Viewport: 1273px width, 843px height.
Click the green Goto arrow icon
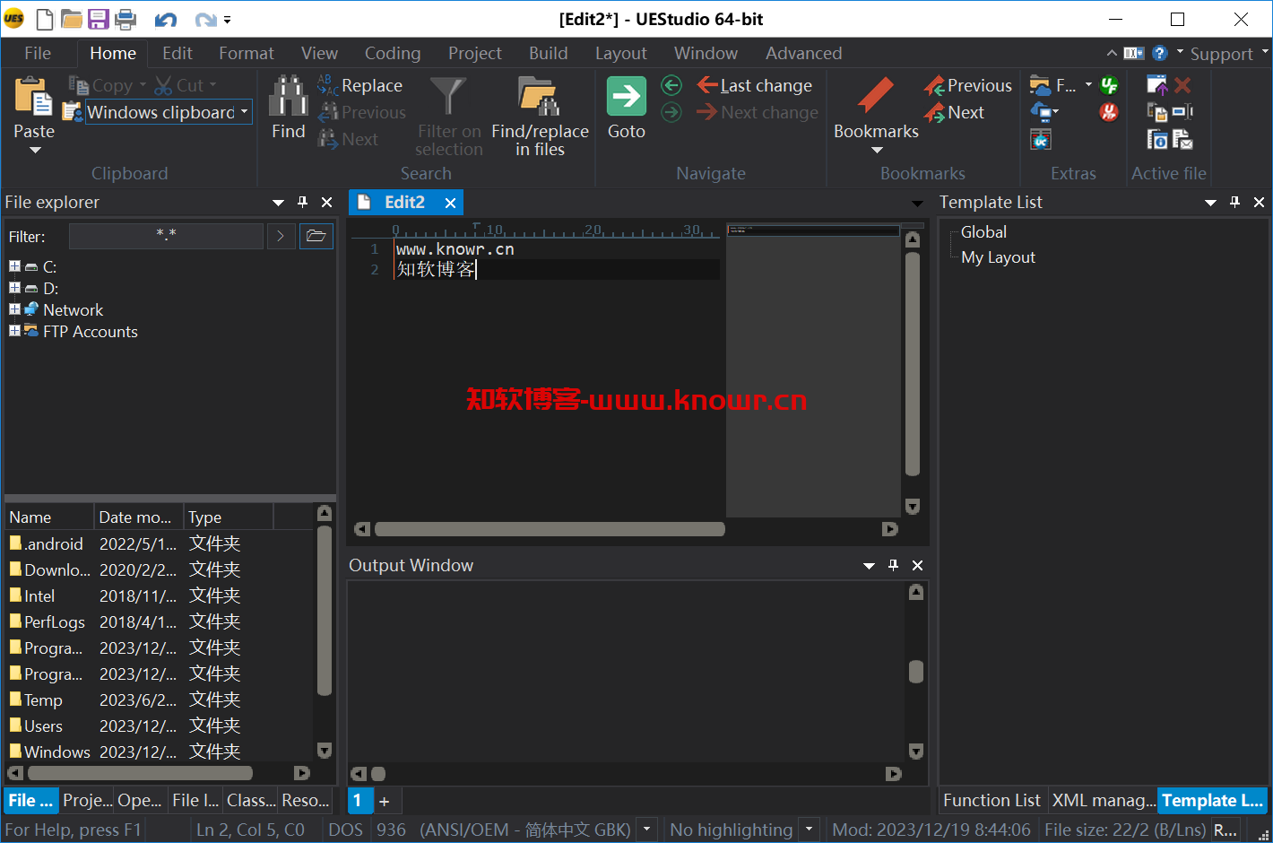(627, 96)
